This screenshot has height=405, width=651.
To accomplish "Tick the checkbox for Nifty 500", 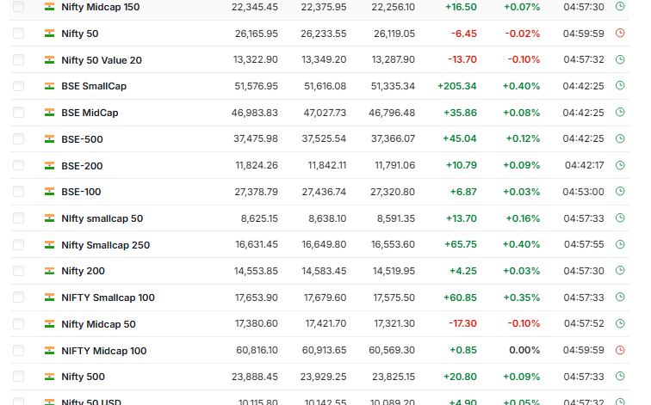I will [x=18, y=377].
